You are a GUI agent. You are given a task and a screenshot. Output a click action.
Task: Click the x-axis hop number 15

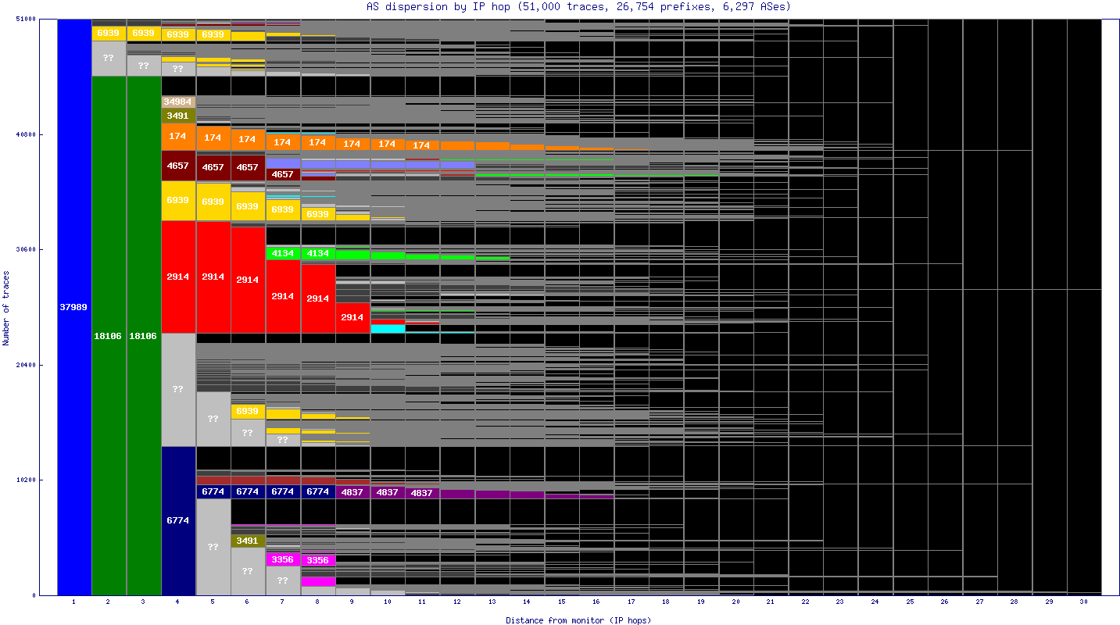coord(561,602)
